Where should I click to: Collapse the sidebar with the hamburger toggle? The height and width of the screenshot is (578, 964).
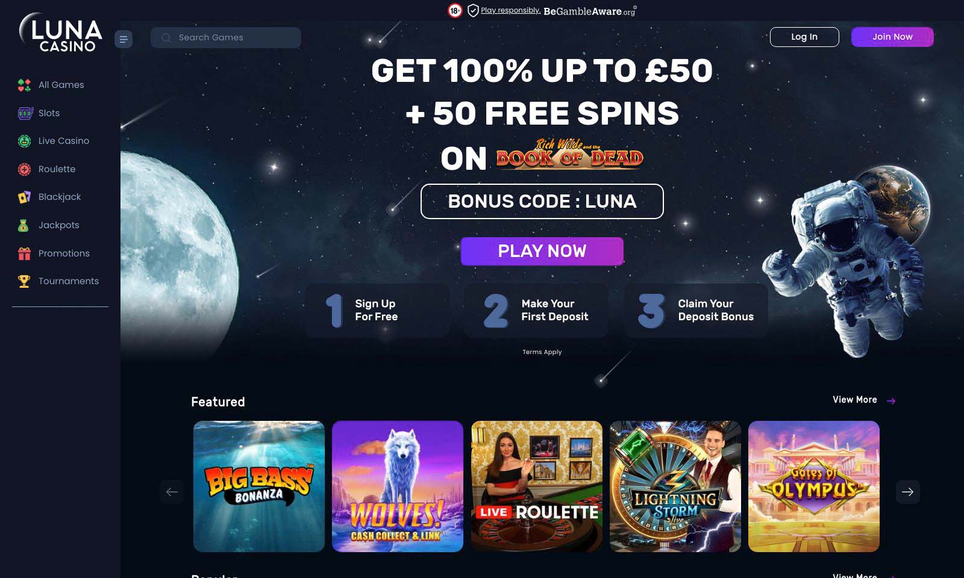coord(124,39)
